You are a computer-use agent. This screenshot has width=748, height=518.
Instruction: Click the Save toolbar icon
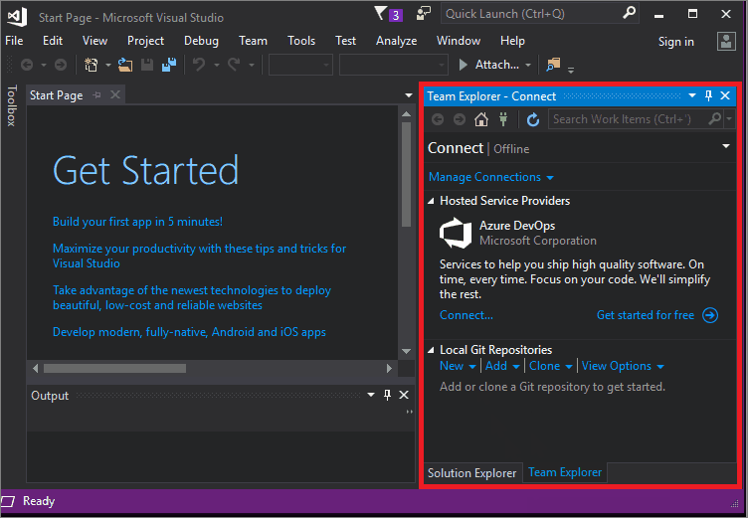click(147, 65)
